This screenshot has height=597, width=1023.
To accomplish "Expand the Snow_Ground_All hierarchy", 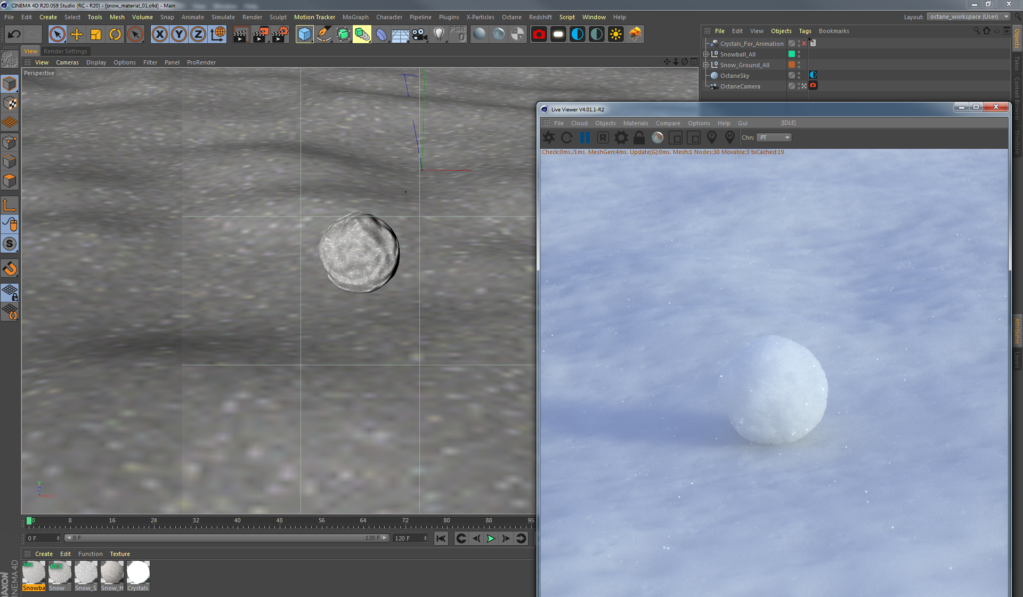I will [x=705, y=64].
